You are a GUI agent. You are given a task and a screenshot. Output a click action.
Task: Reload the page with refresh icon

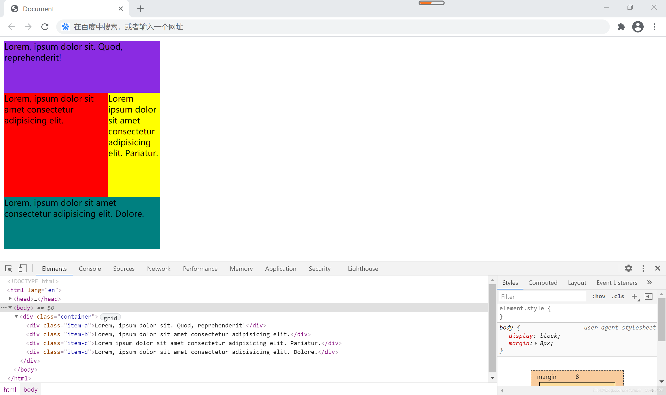click(45, 27)
